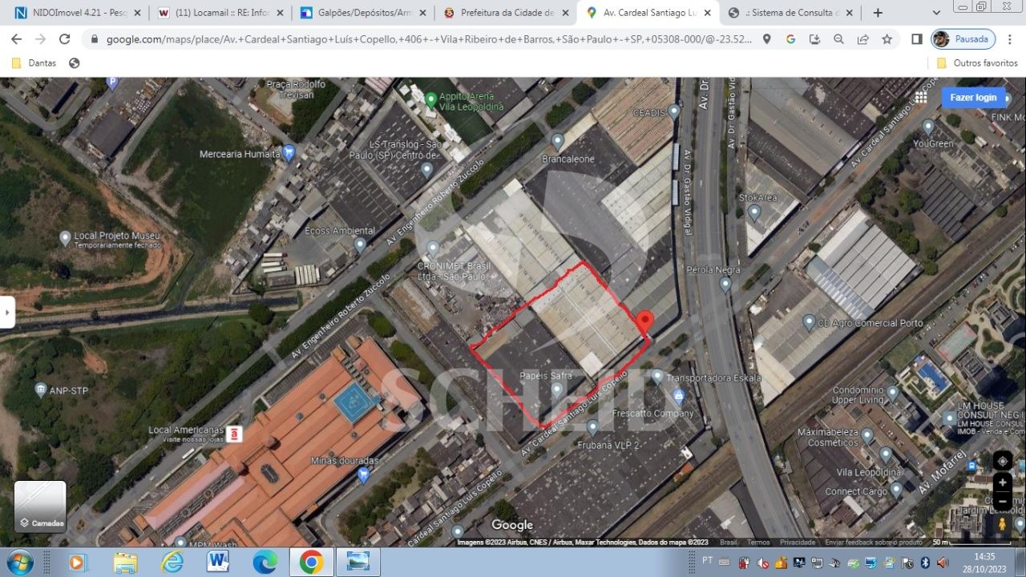
Task: Expand the collapsed side panel arrow
Action: (x=6, y=312)
